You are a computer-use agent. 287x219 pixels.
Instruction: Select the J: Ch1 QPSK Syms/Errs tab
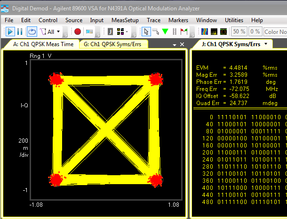[x=231, y=44]
